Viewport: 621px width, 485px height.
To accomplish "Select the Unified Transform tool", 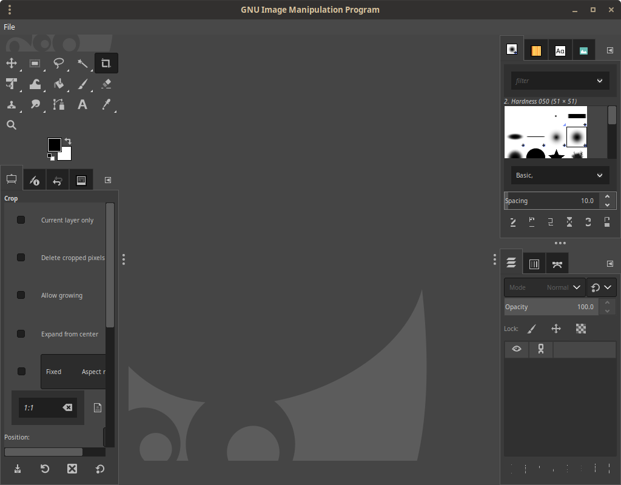I will tap(12, 84).
